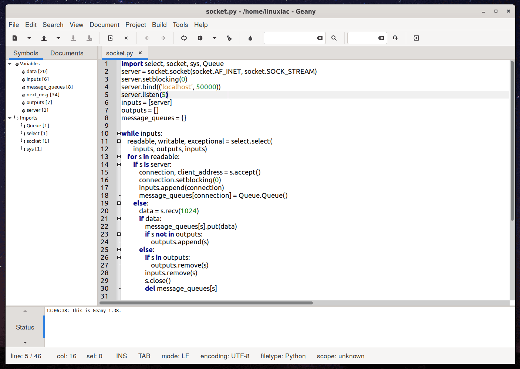Quit Geany via toolbar icon

416,38
